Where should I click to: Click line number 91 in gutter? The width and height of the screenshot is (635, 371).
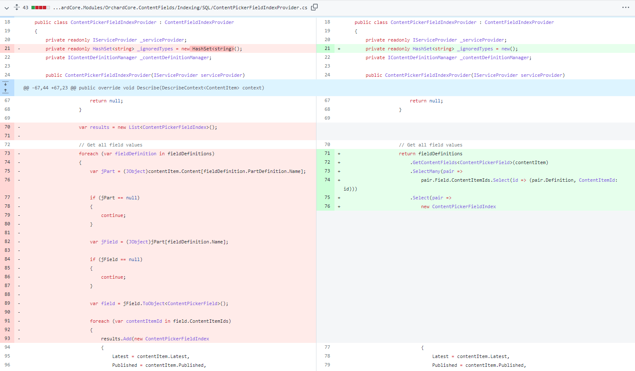[x=7, y=321]
